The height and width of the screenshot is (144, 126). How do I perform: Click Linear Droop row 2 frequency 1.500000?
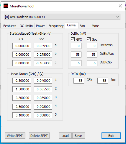(22, 89)
